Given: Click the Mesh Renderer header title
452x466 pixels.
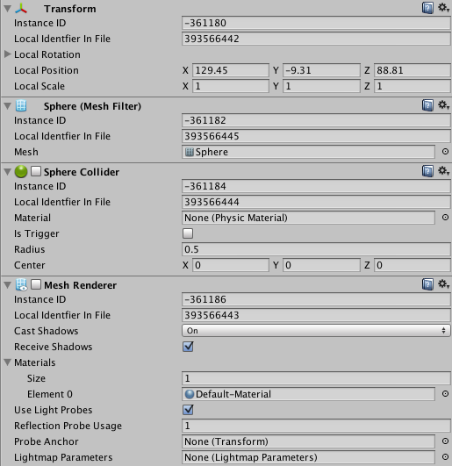Looking at the screenshot, I should click(80, 285).
